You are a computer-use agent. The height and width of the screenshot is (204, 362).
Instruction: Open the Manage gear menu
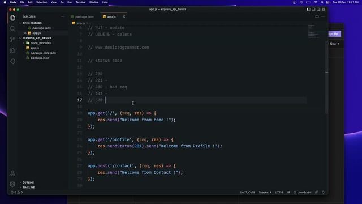(12, 184)
